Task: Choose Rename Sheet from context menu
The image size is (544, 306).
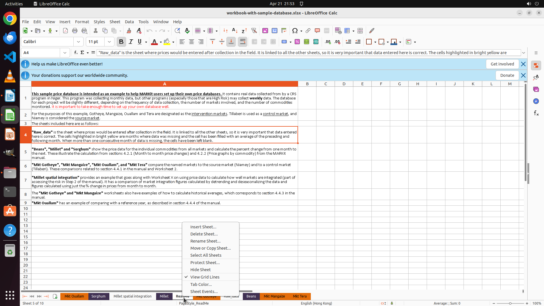Action: 205,241
